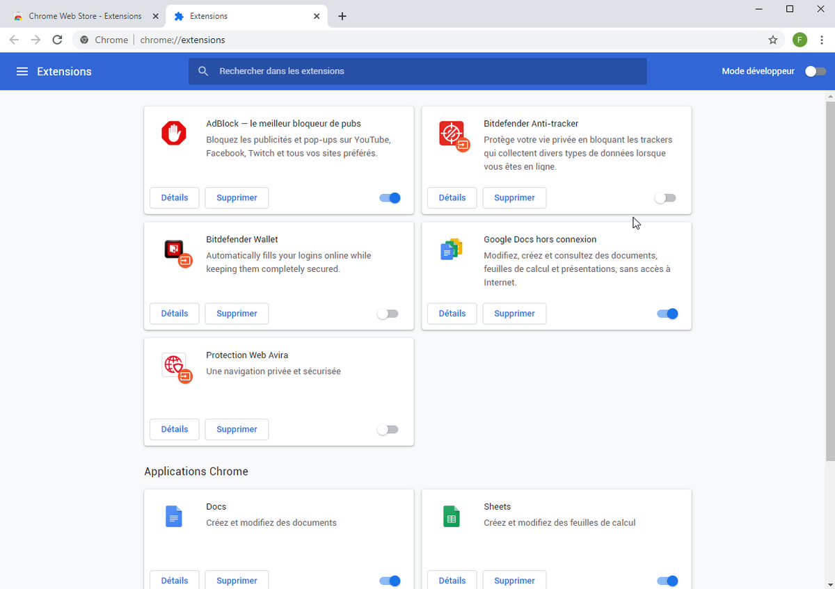Click Supprimer for Sheets app

tap(514, 580)
